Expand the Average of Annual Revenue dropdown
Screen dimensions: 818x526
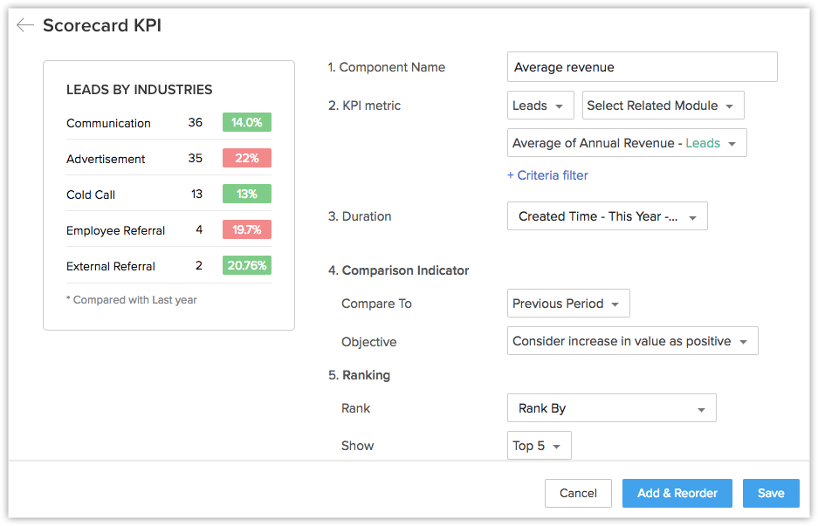click(626, 143)
